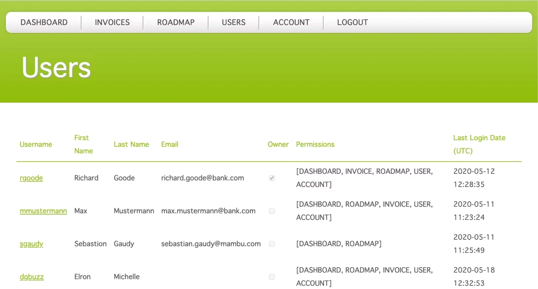The height and width of the screenshot is (289, 538).
Task: Sort the table by Username header
Action: tap(35, 144)
